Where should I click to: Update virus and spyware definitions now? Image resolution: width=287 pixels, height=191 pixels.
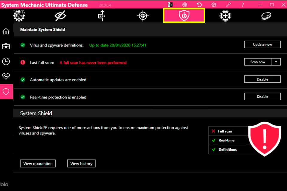[262, 44]
